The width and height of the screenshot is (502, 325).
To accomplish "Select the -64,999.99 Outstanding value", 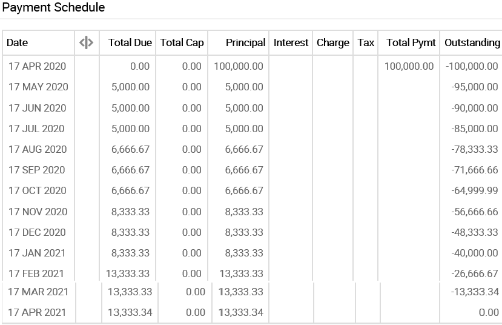I will 475,190.
